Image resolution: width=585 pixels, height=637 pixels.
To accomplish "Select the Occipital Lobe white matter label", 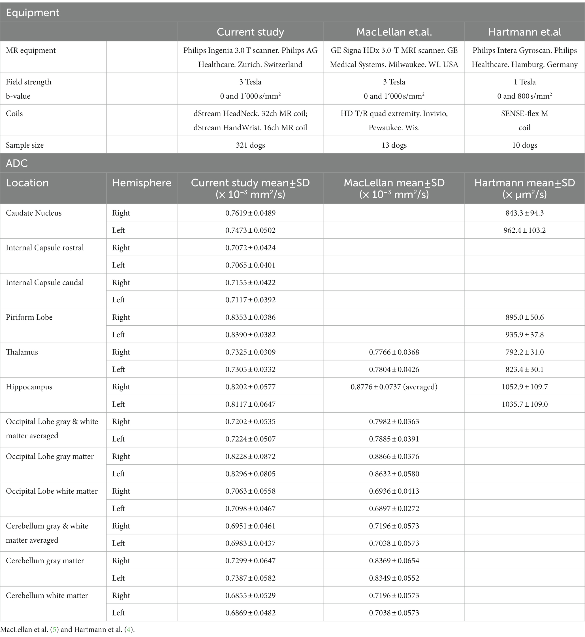I will pos(52,491).
